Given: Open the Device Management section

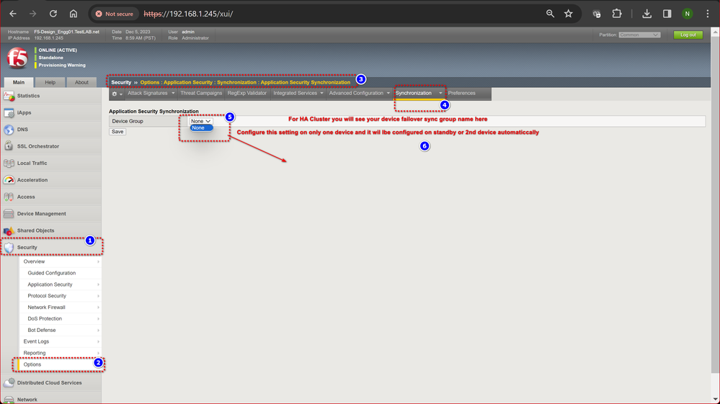Looking at the screenshot, I should [x=50, y=214].
